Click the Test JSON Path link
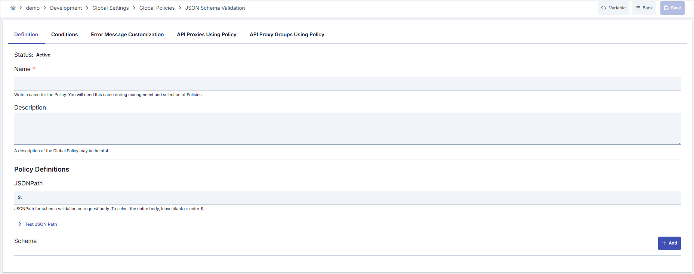694x274 pixels. pos(41,224)
